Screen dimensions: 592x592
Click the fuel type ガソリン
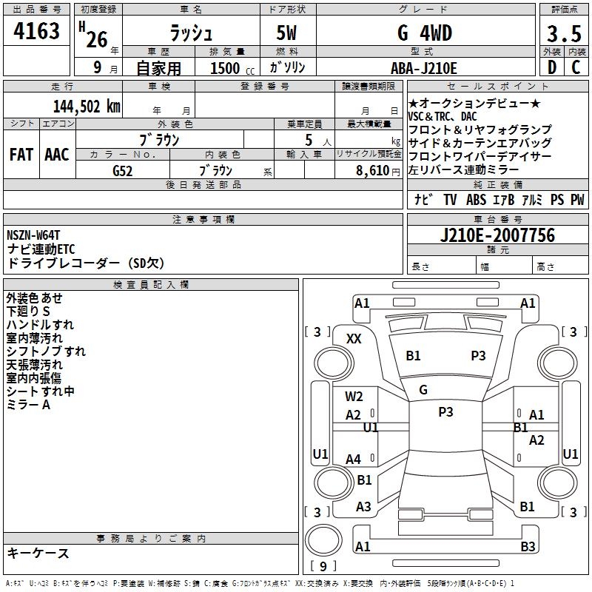(x=287, y=67)
